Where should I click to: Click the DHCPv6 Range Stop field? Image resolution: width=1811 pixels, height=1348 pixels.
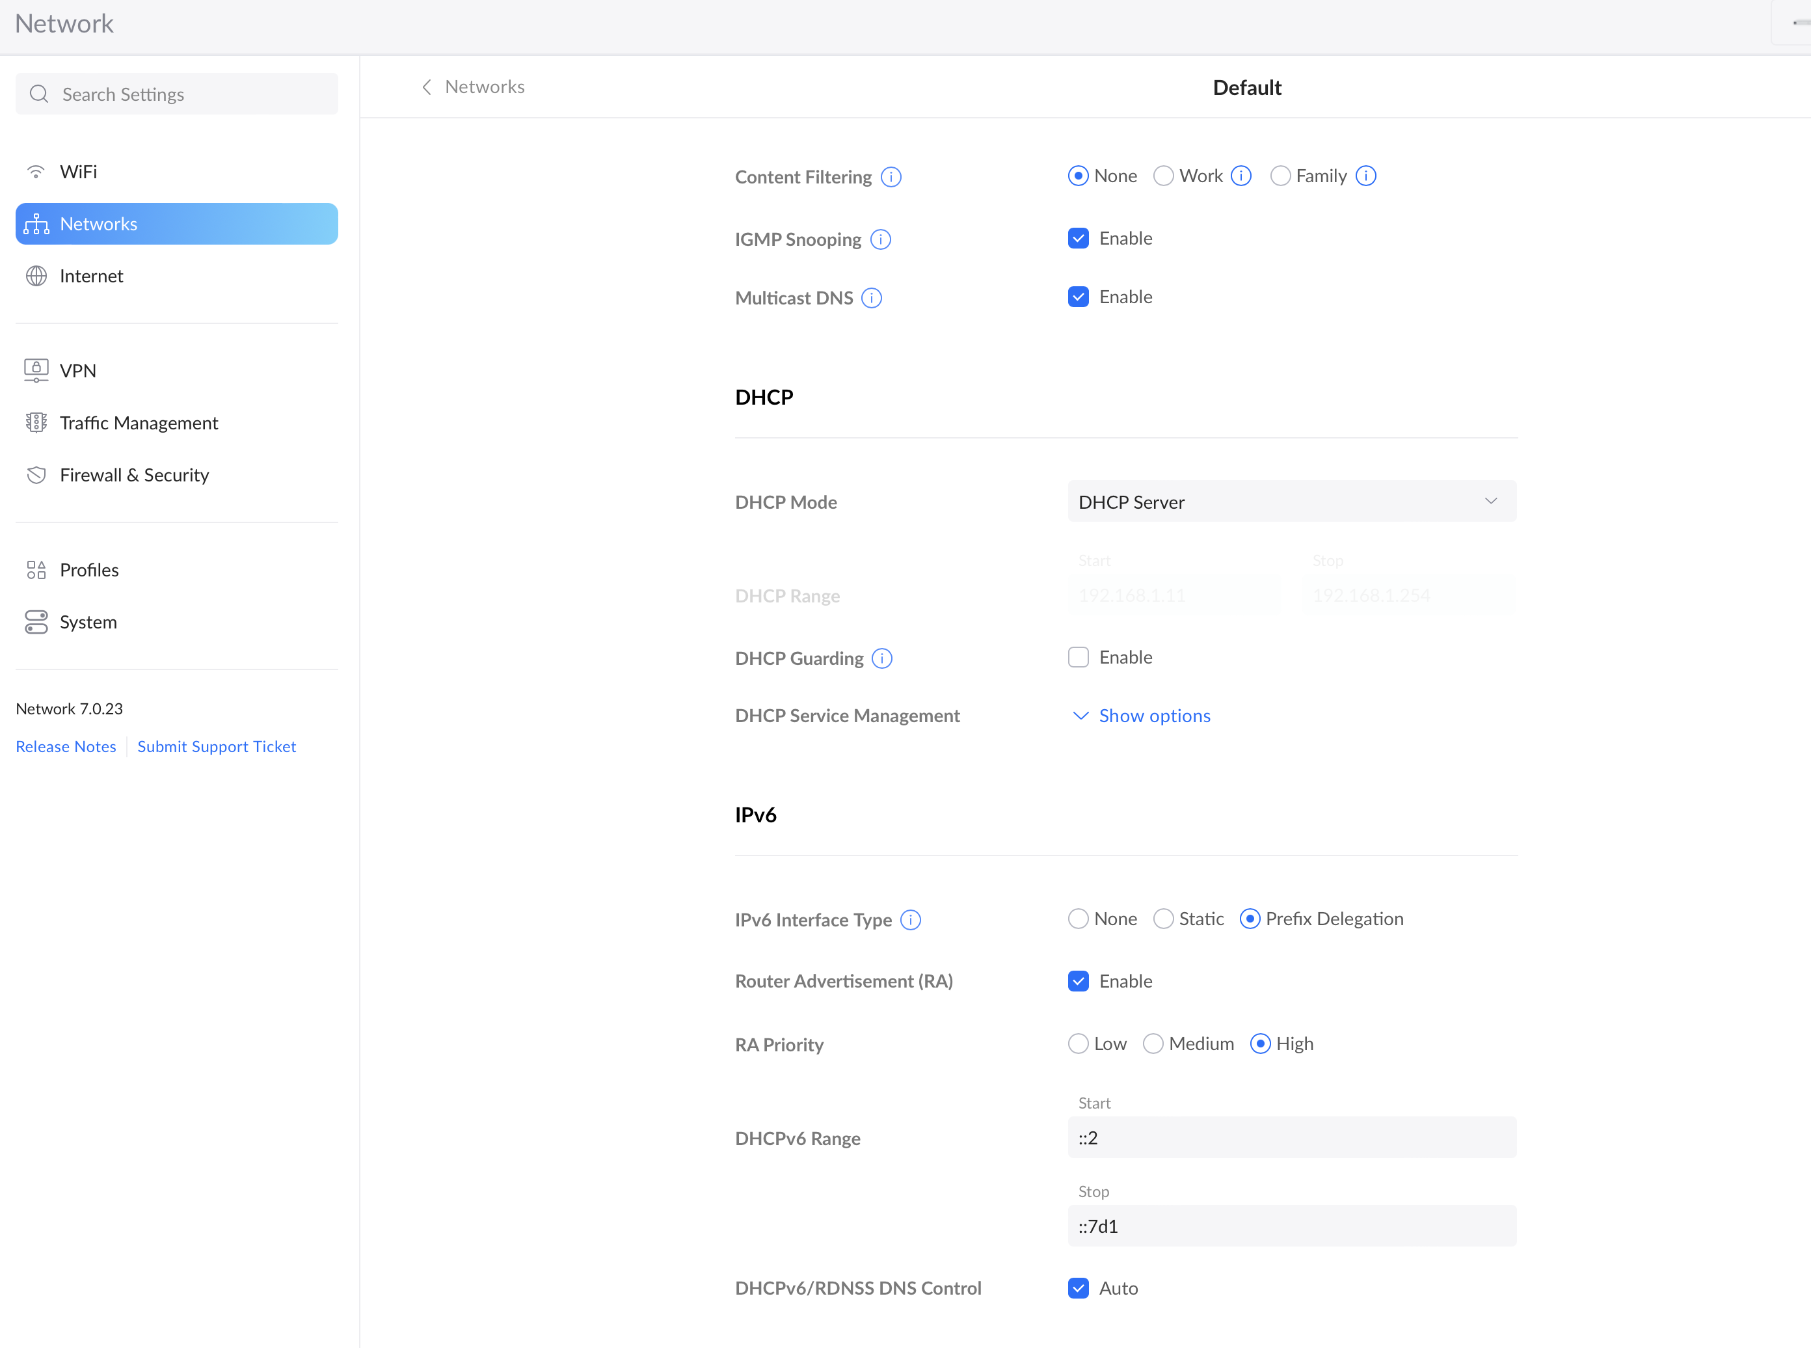coord(1291,1226)
